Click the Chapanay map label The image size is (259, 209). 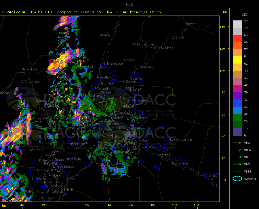[x=123, y=113]
